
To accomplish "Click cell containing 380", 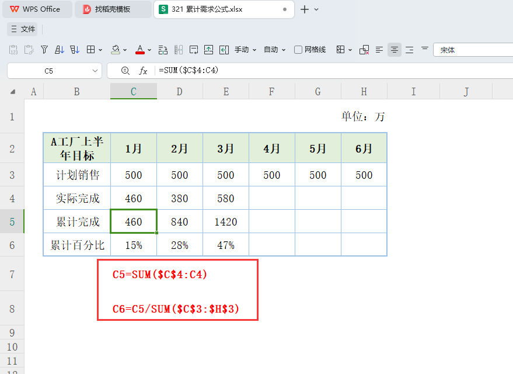I will 180,199.
